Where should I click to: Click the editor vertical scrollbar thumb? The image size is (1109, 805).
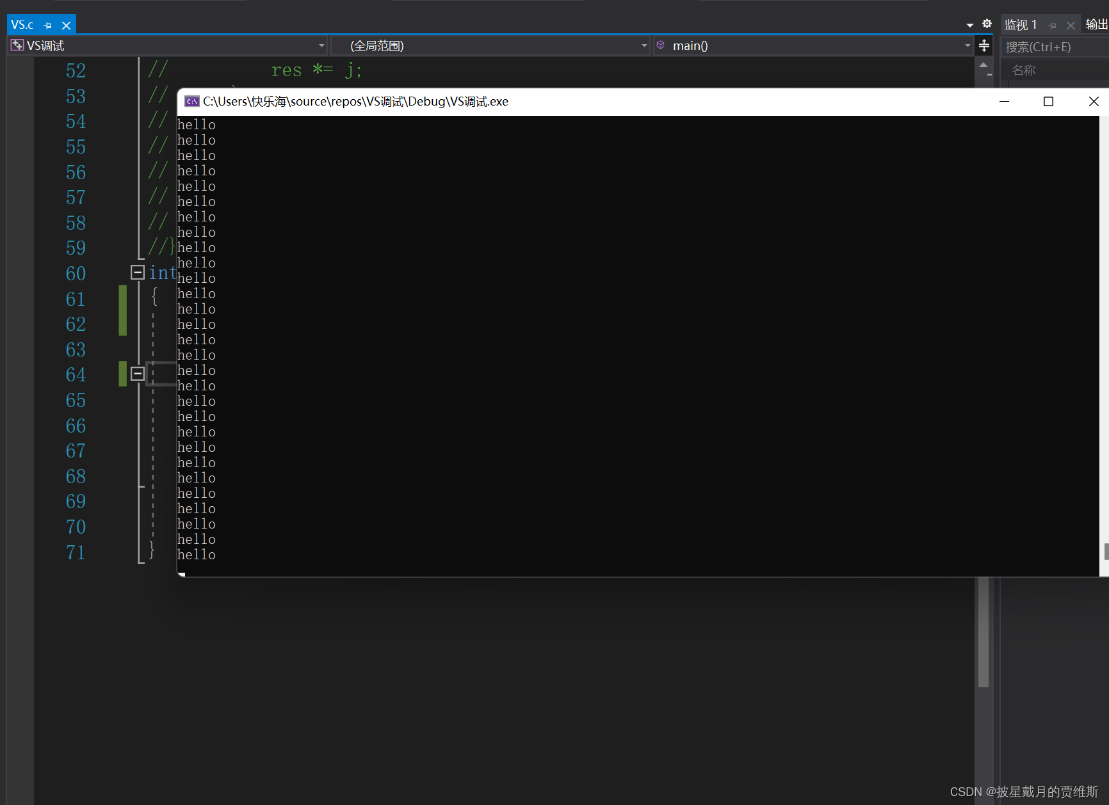click(x=984, y=632)
